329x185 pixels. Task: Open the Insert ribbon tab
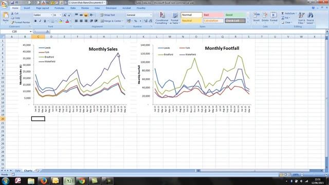pos(27,8)
